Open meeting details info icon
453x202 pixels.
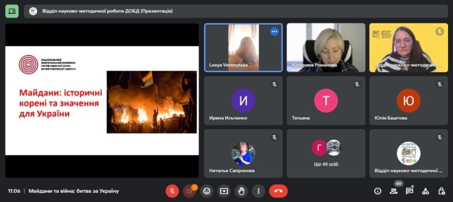click(377, 191)
